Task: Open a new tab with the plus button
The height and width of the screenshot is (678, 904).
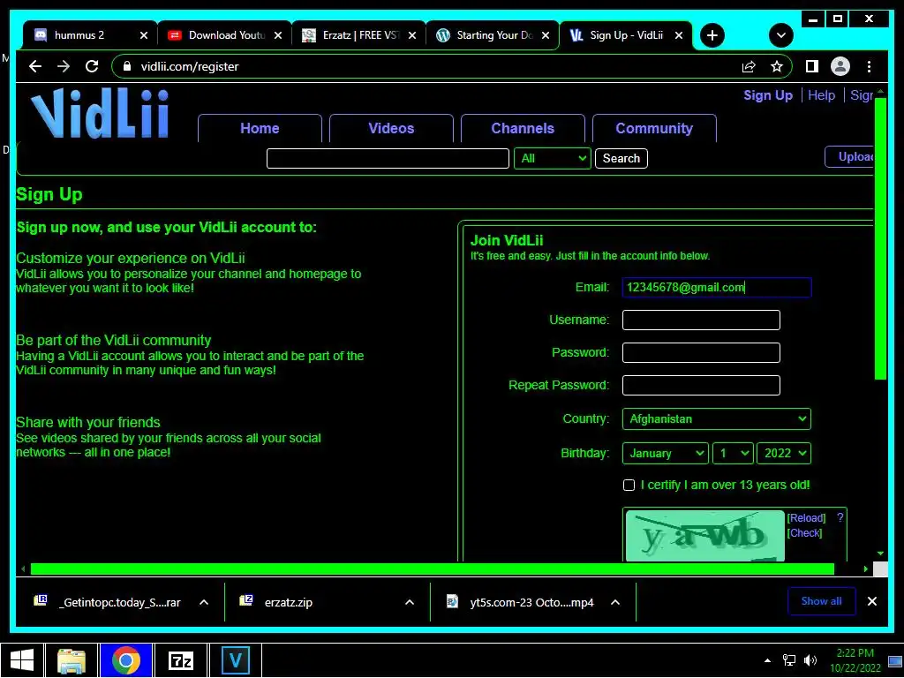Action: click(x=712, y=35)
